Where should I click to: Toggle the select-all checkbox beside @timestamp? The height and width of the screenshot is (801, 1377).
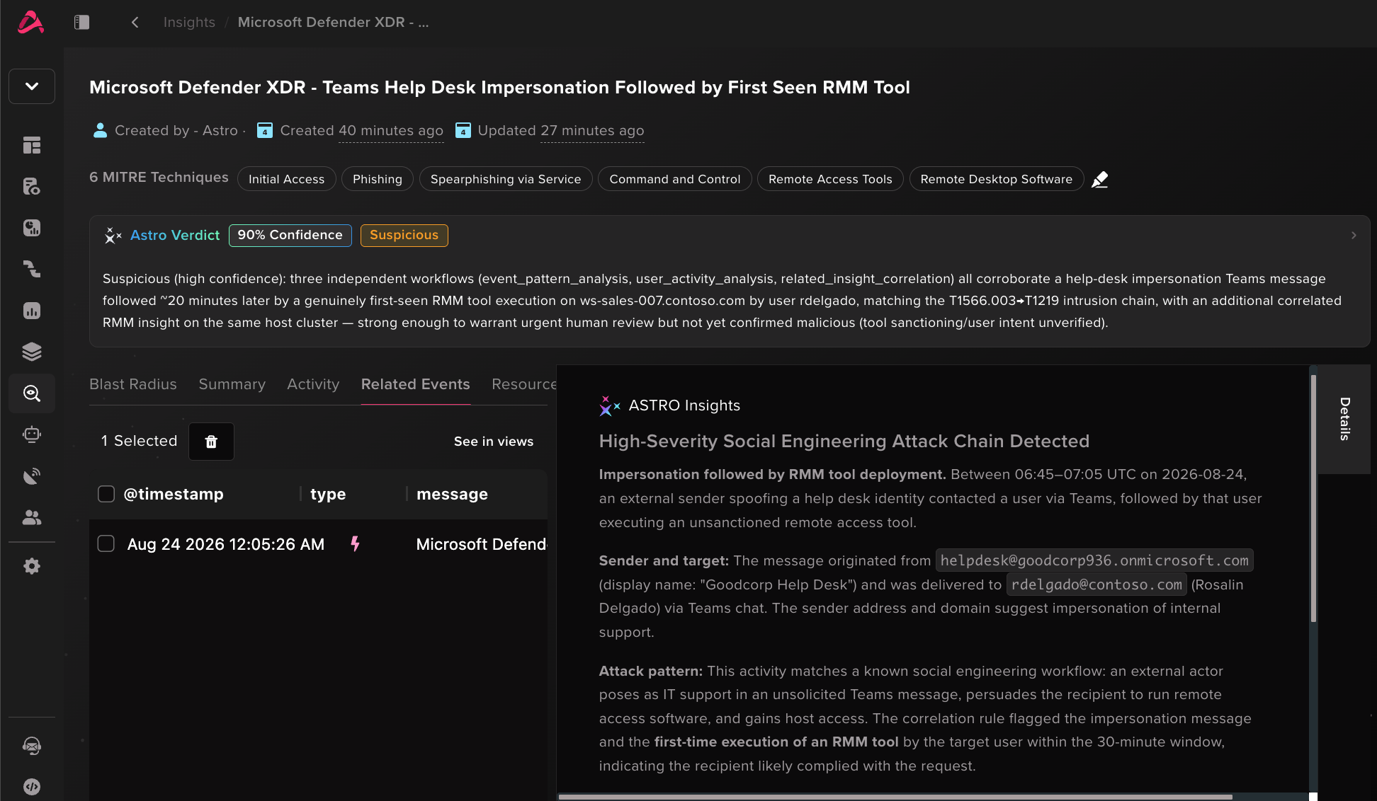click(x=106, y=494)
